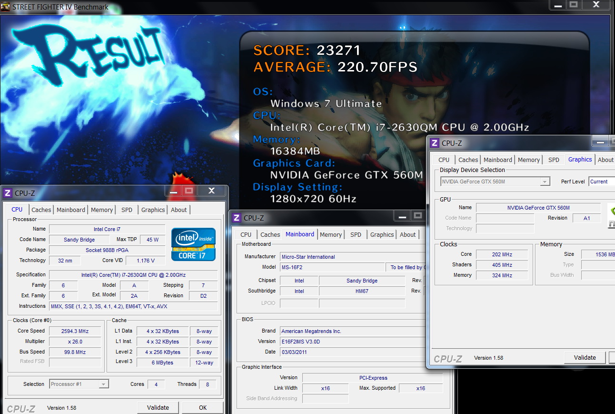Viewport: 615px width, 414px height.
Task: Open the Perf Level Current dropdown
Action: [602, 182]
